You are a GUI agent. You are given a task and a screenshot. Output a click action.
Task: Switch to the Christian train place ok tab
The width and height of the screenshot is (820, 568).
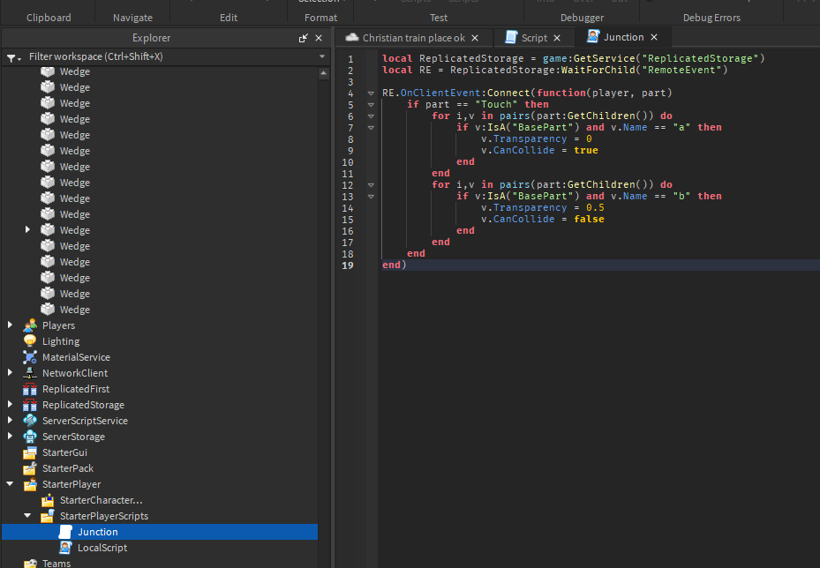tap(412, 36)
